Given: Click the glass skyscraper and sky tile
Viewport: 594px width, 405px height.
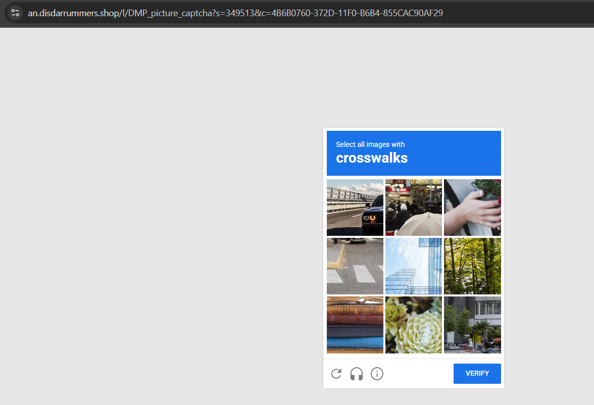Looking at the screenshot, I should 414,266.
